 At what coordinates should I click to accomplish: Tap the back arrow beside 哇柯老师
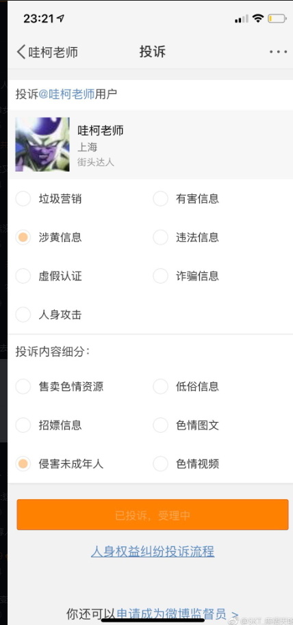tap(21, 52)
